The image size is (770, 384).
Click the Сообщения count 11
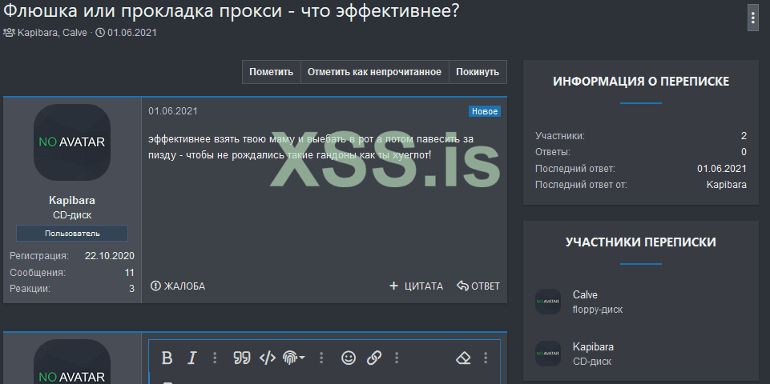coord(130,273)
